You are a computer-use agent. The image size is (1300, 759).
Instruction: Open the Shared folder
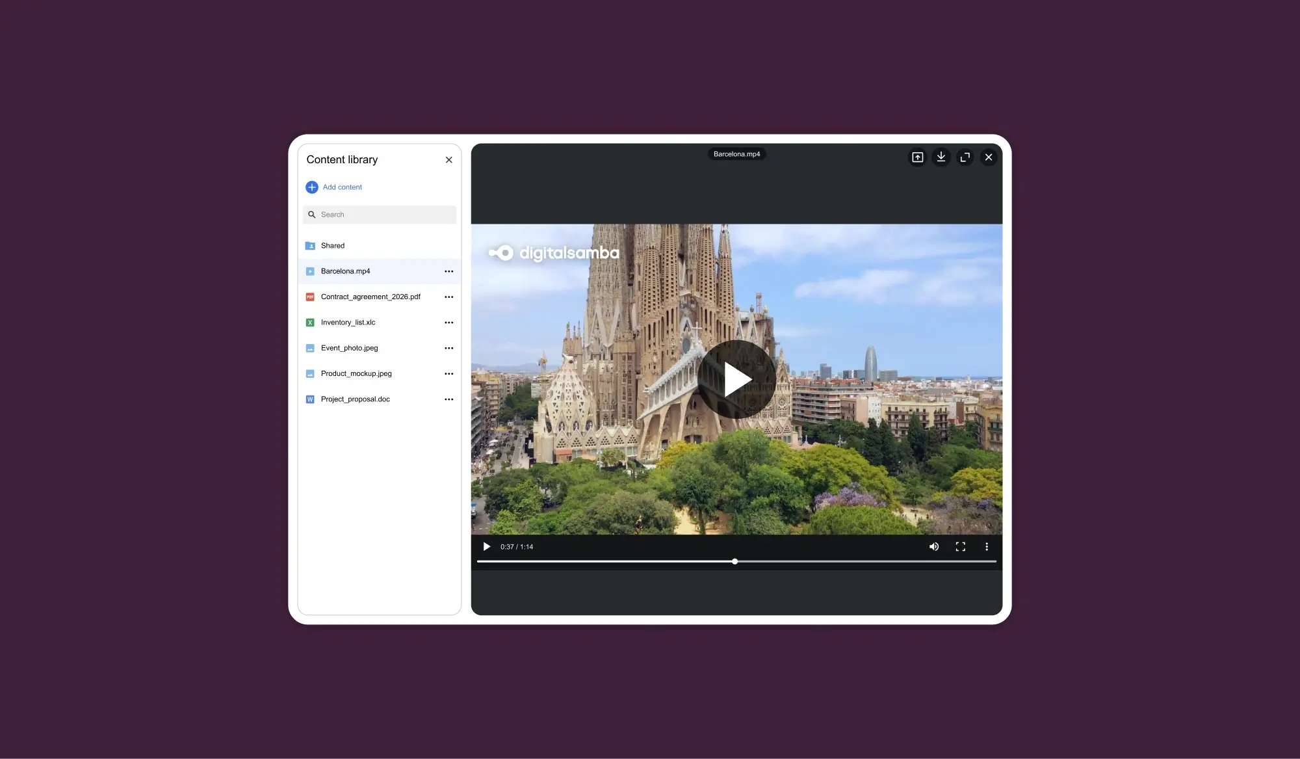pyautogui.click(x=333, y=246)
